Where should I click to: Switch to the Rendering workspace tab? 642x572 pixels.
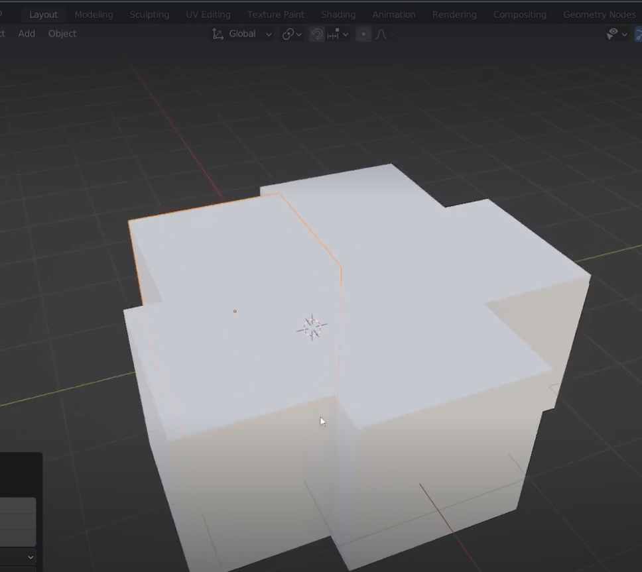coord(454,15)
